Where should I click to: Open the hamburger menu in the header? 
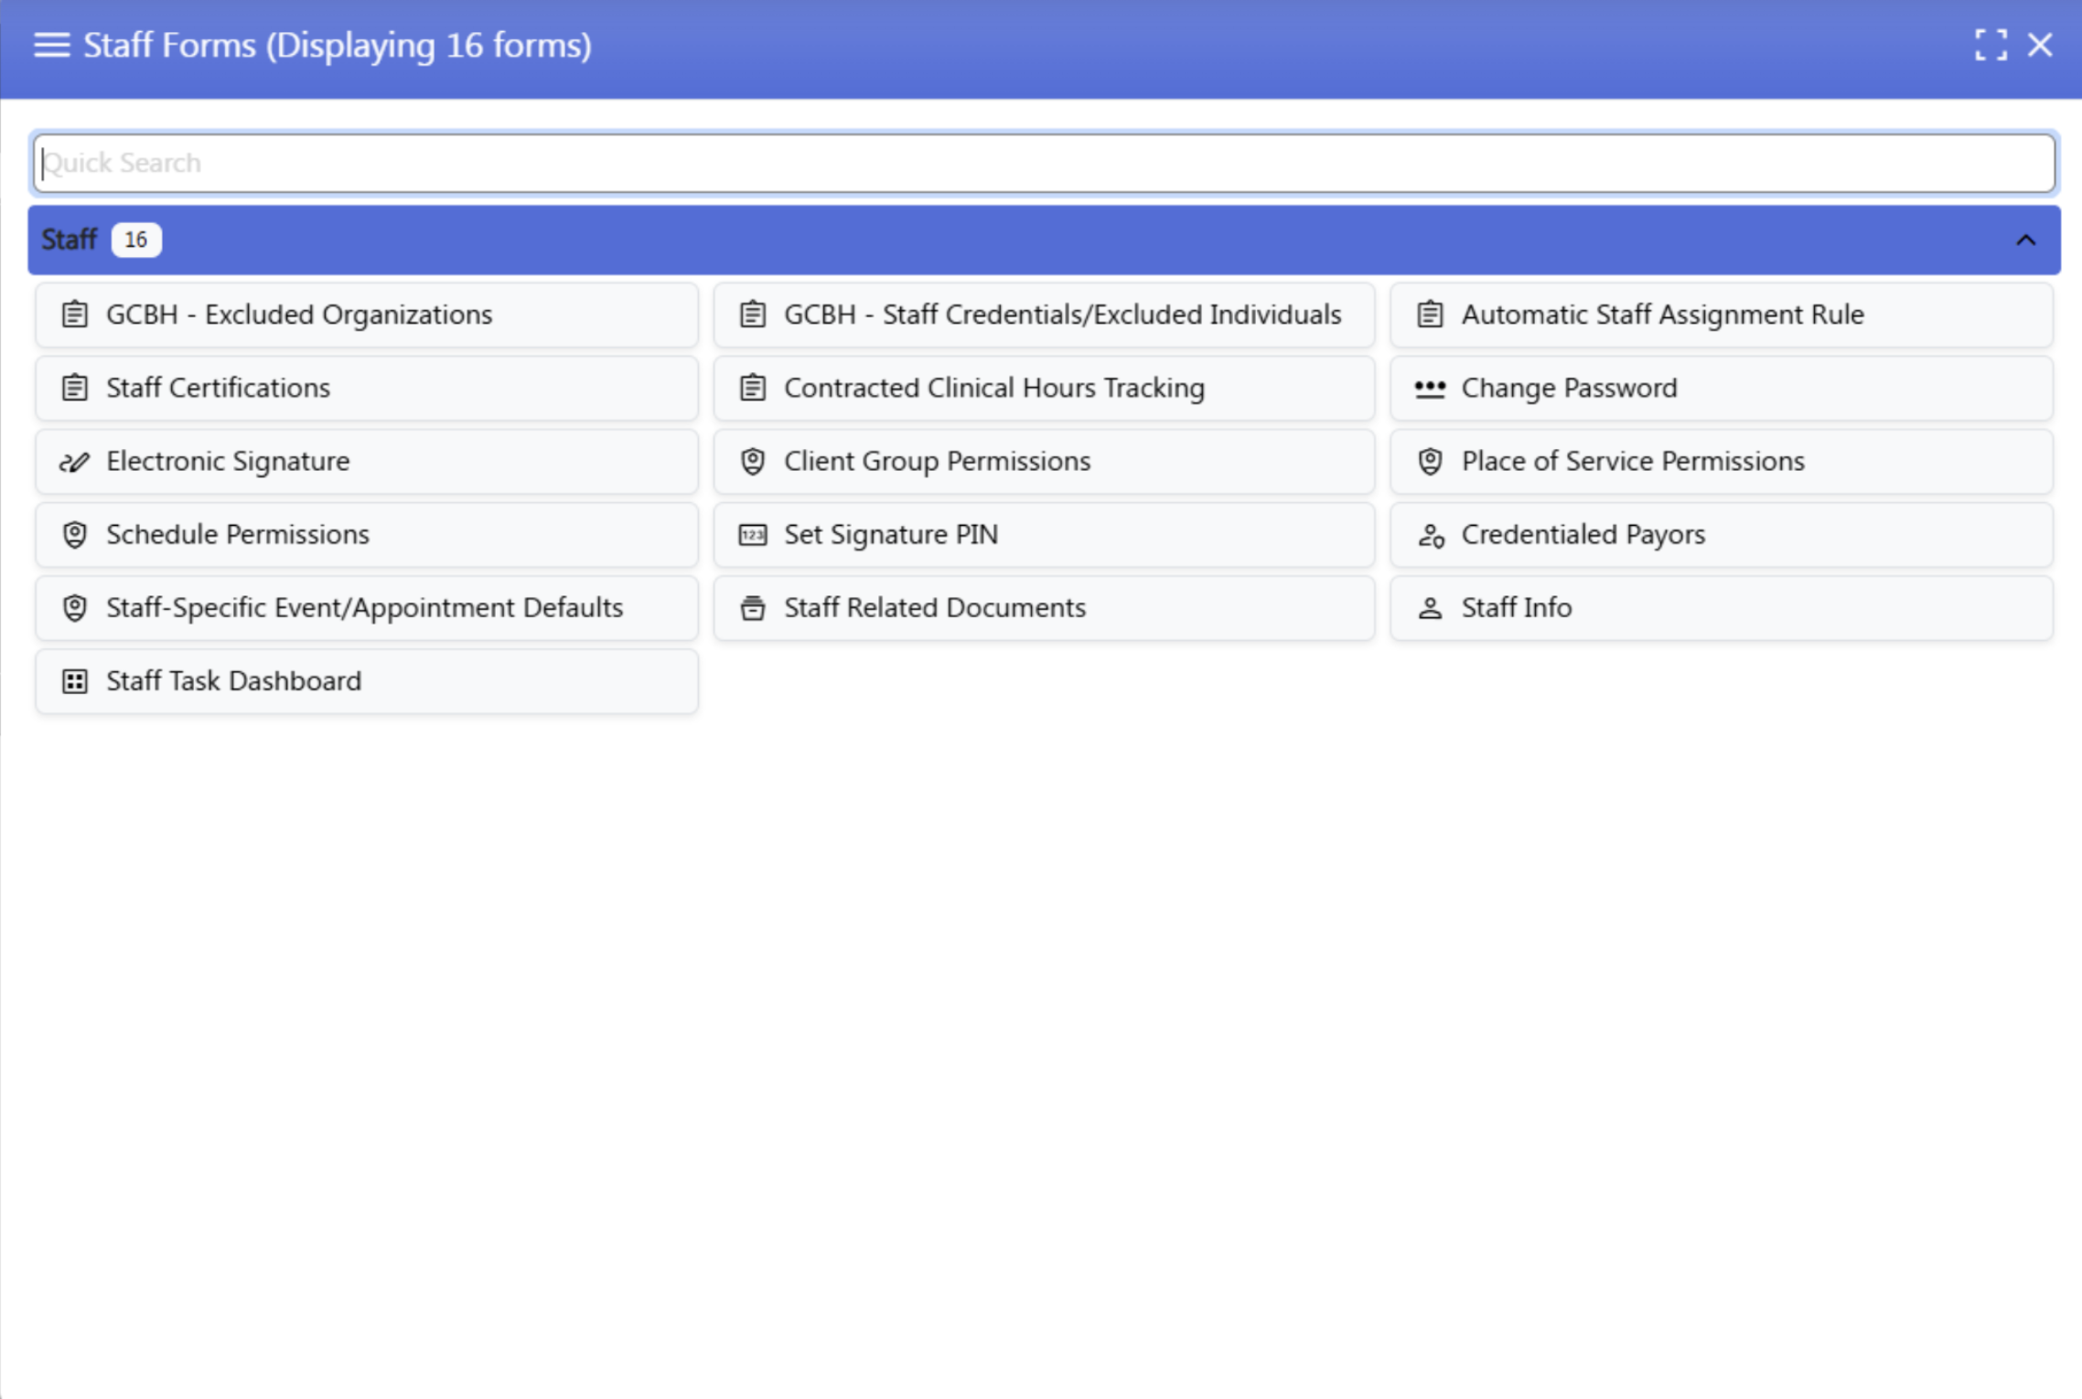pyautogui.click(x=51, y=45)
